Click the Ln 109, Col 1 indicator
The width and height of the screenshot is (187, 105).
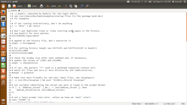pos(169,104)
